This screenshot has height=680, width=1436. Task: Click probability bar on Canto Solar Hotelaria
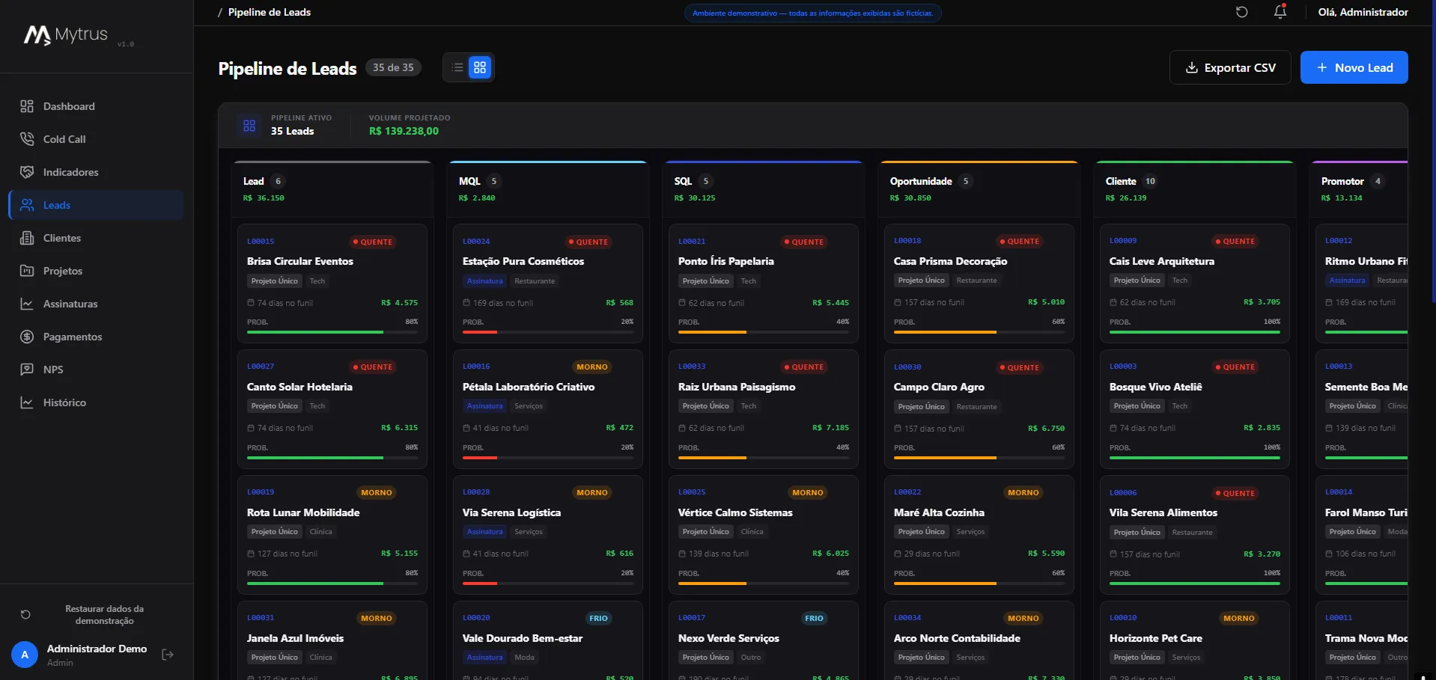coord(332,458)
